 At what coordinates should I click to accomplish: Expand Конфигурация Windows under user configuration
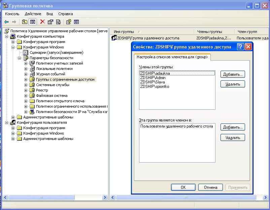point(13,133)
